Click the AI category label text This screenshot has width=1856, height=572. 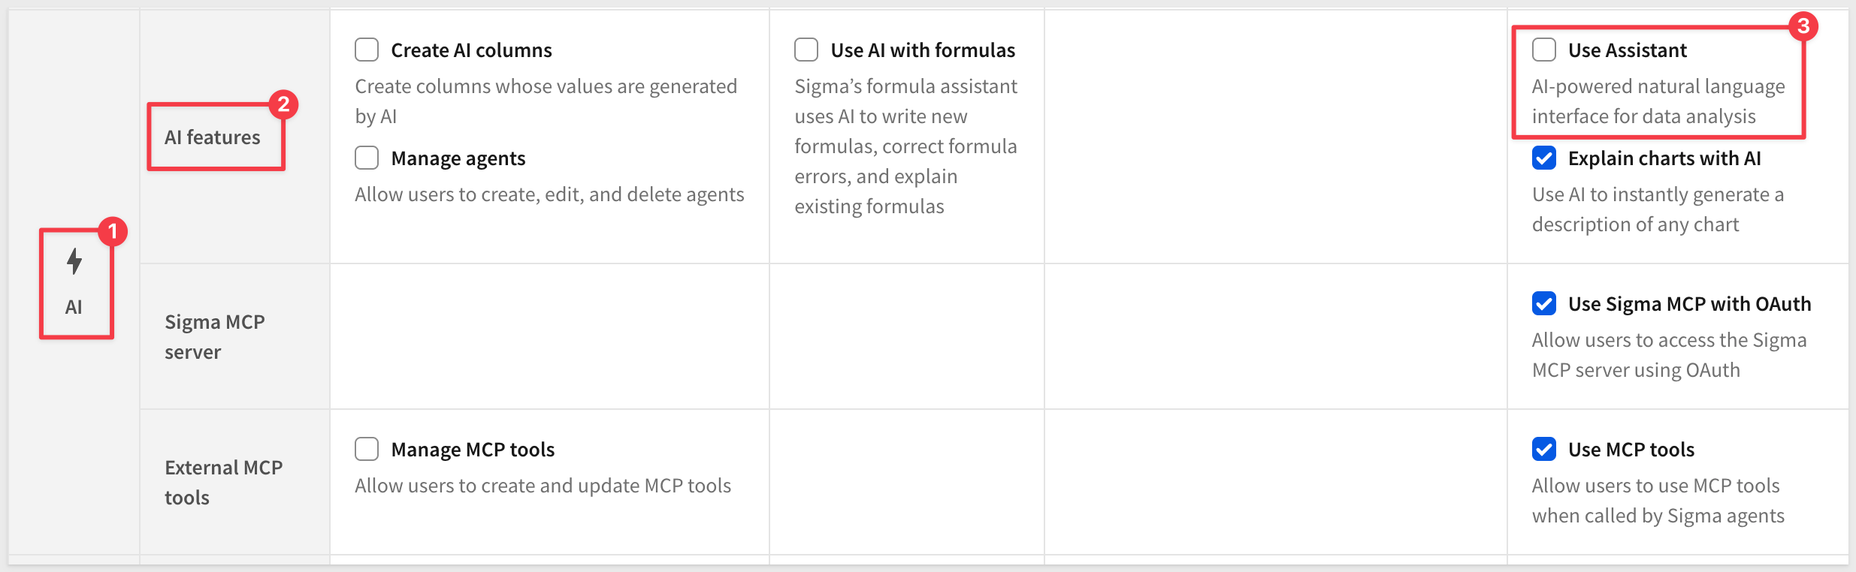pyautogui.click(x=74, y=307)
